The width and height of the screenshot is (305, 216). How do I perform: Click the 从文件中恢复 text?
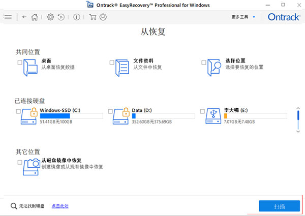pyautogui.click(x=147, y=67)
